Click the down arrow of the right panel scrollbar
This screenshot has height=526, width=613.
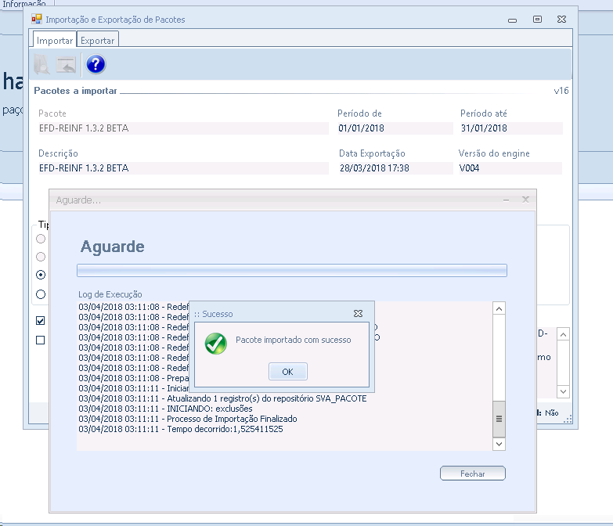563,391
